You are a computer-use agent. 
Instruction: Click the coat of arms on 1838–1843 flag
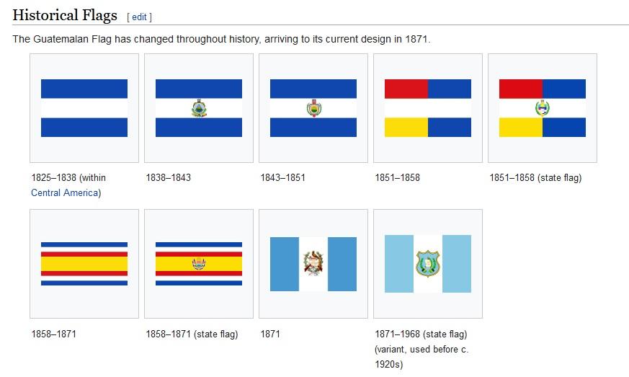click(199, 109)
